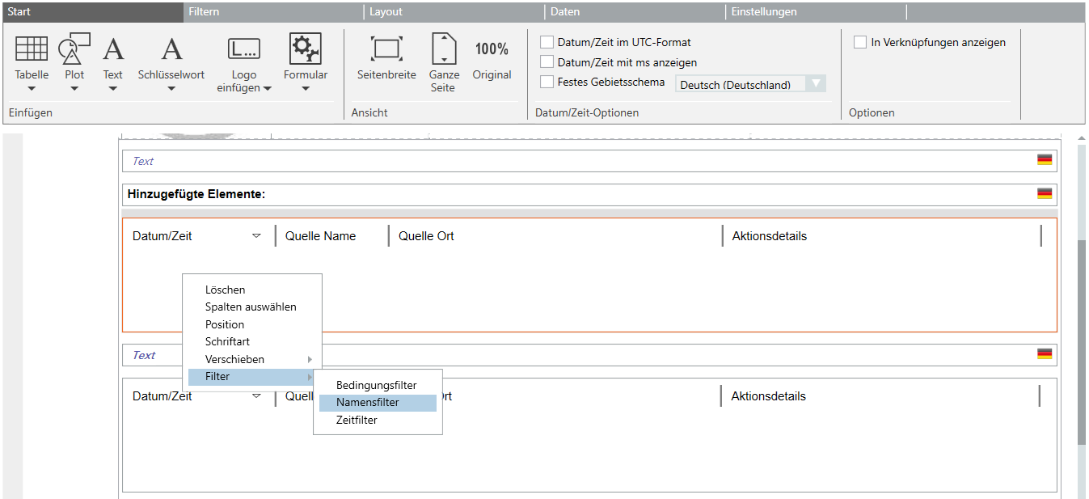
Task: Choose Namensfilter from the Filter submenu
Action: 368,402
